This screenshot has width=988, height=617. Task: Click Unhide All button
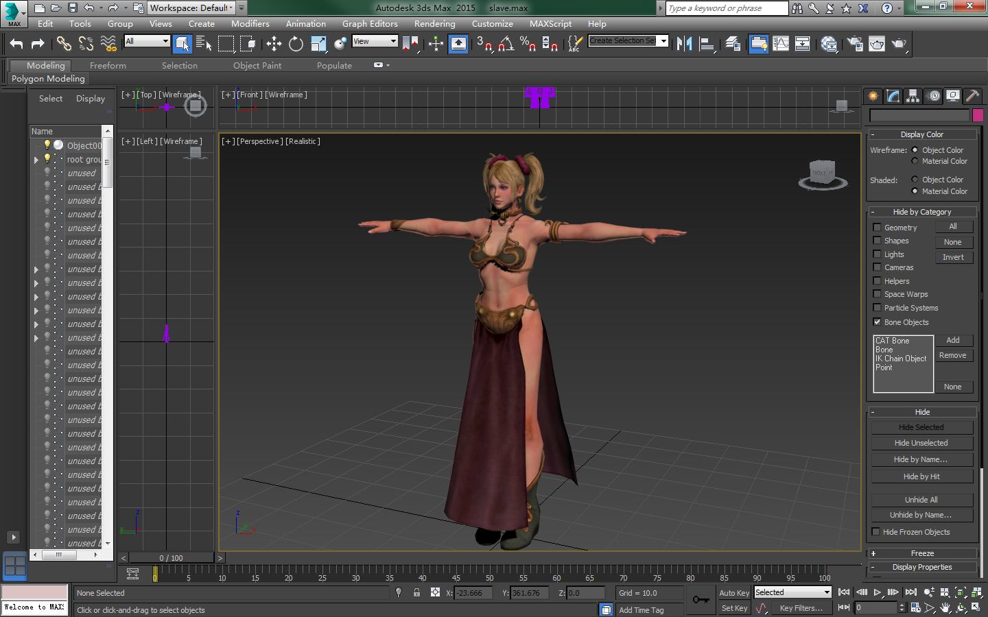921,500
